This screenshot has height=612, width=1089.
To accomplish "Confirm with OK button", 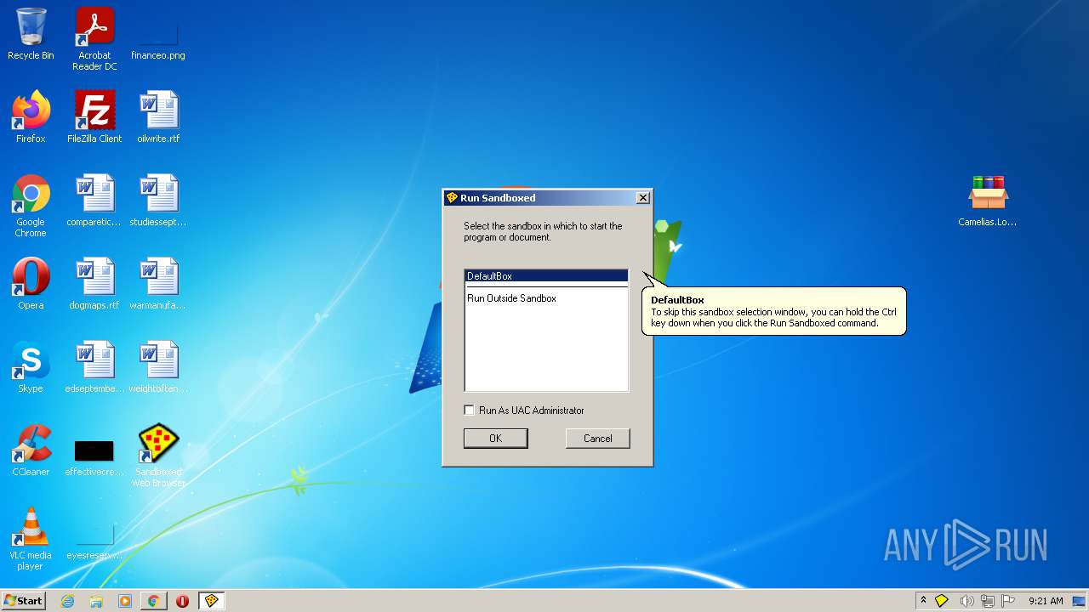I will (x=496, y=438).
